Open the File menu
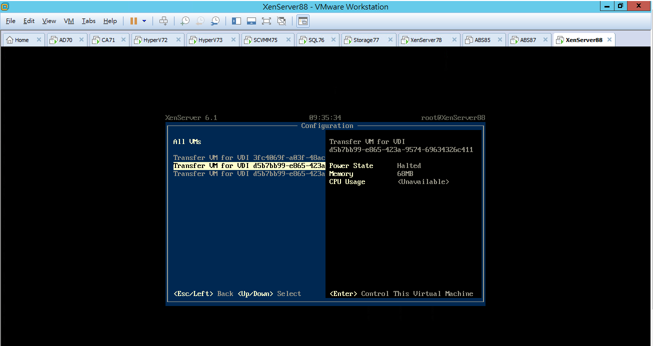Image resolution: width=653 pixels, height=346 pixels. point(10,21)
